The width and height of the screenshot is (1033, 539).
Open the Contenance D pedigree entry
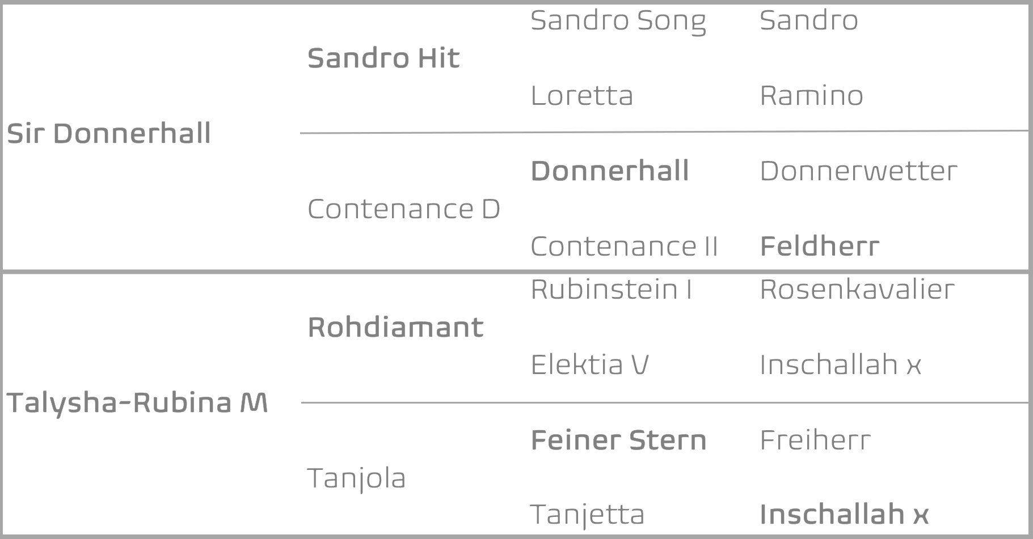tap(403, 209)
